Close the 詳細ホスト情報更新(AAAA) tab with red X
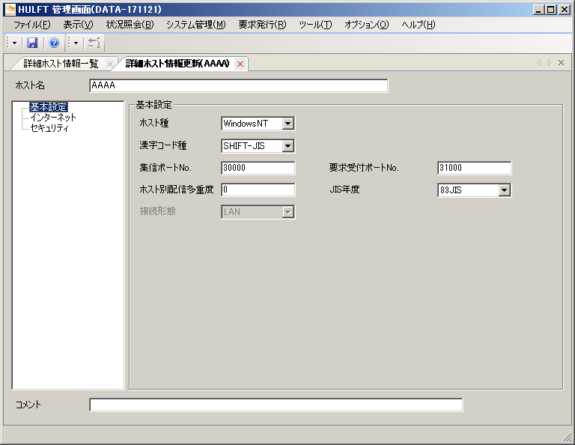This screenshot has width=575, height=445. pos(240,64)
